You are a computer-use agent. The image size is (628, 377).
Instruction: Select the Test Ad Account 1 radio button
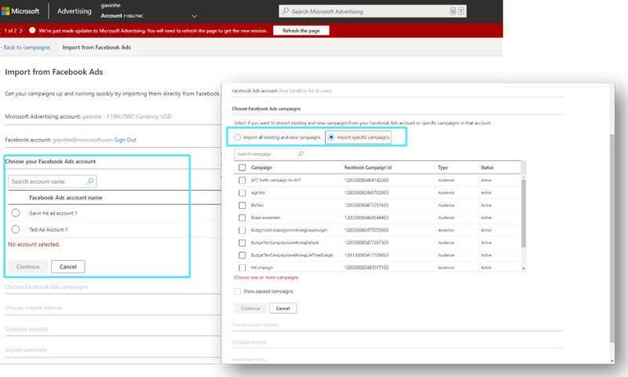(16, 229)
